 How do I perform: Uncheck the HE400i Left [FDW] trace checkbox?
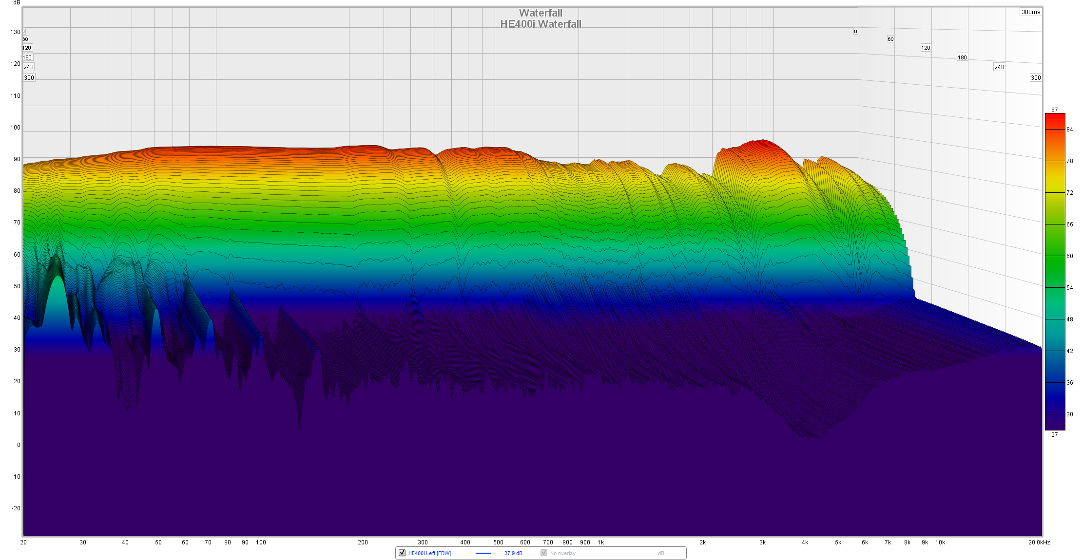click(402, 553)
